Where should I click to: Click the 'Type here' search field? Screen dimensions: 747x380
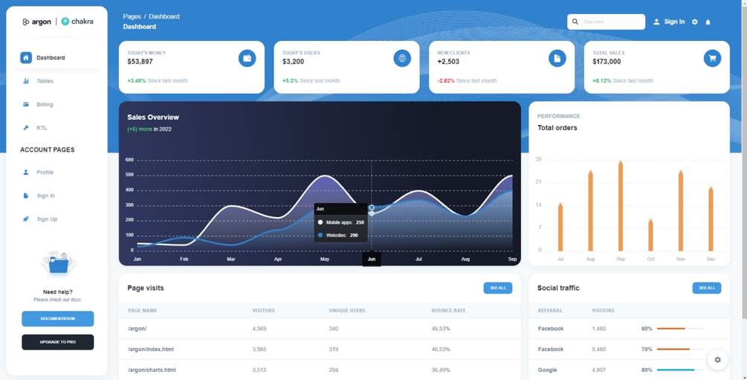[x=606, y=22]
